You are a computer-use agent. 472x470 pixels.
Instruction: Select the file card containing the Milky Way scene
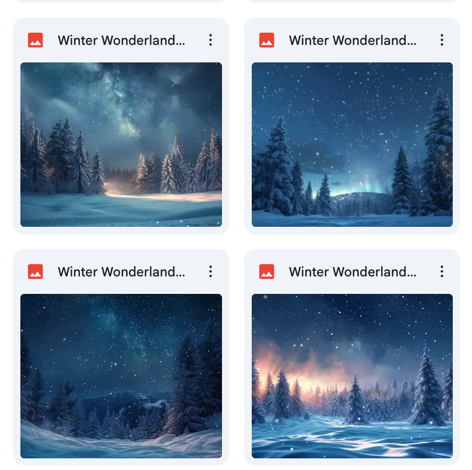coord(121,125)
